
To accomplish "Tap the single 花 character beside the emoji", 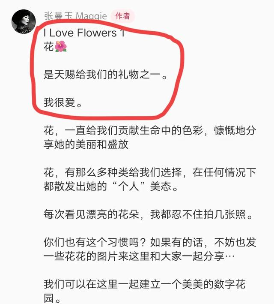I will pyautogui.click(x=49, y=47).
